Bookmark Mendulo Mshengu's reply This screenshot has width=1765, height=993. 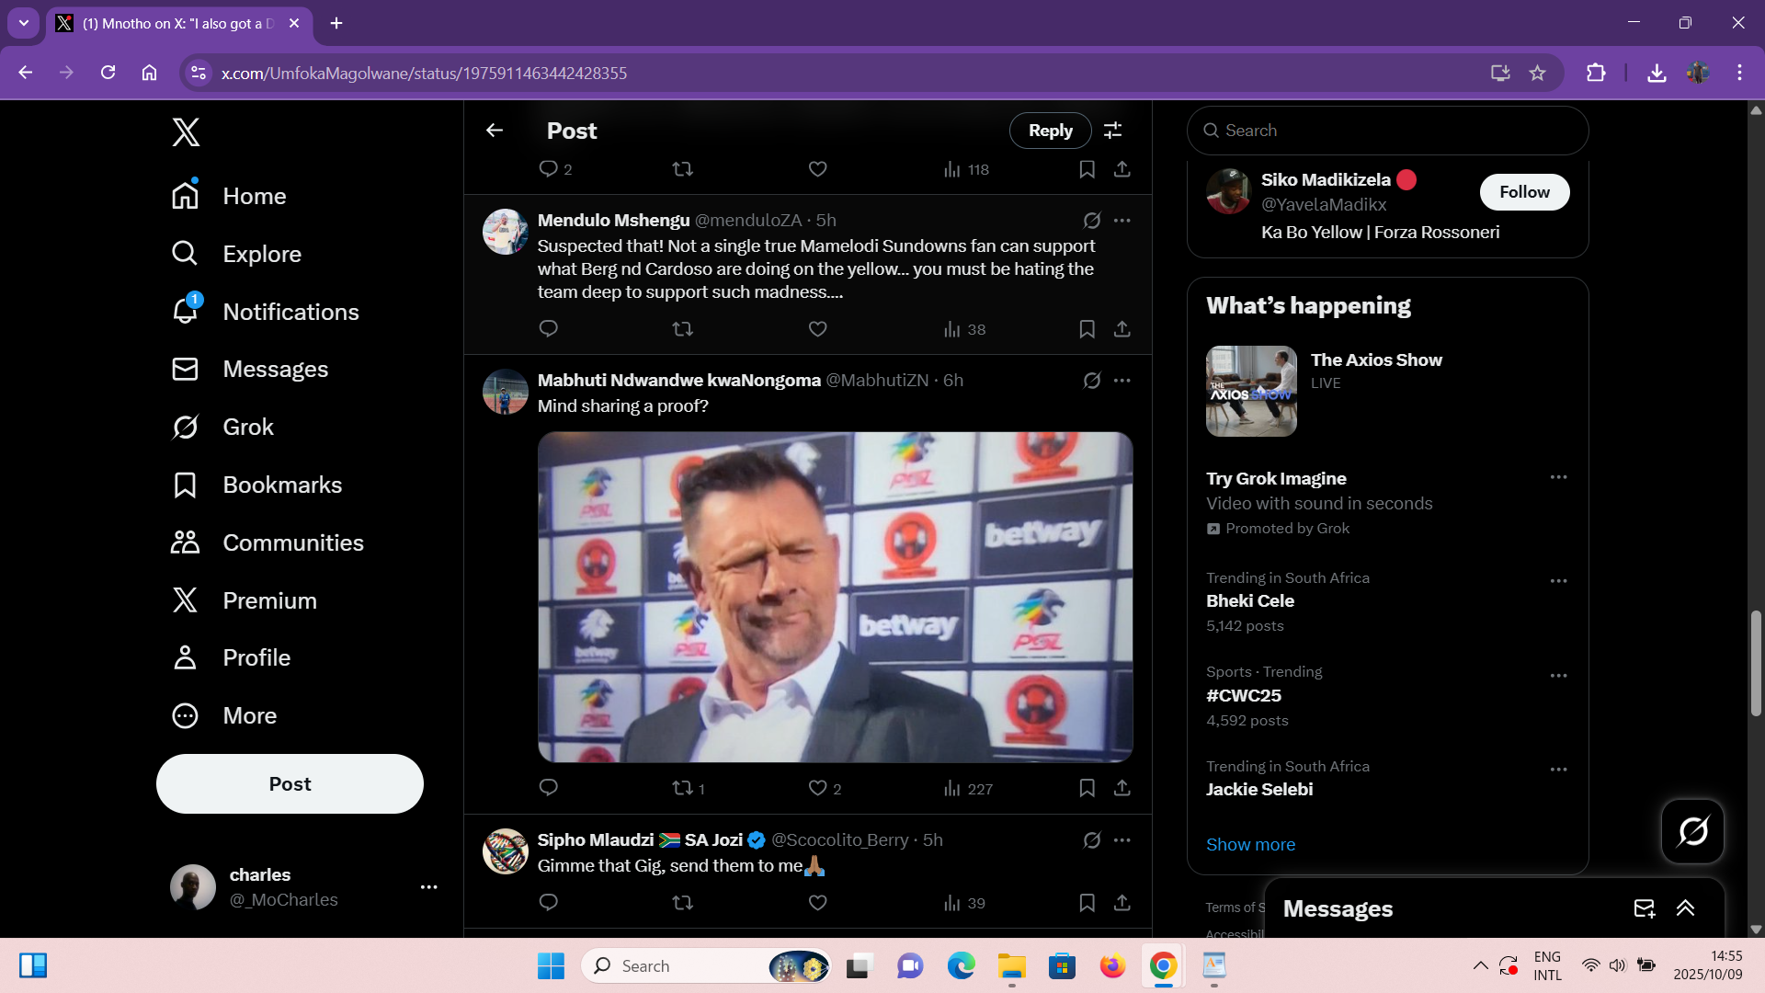pos(1087,329)
